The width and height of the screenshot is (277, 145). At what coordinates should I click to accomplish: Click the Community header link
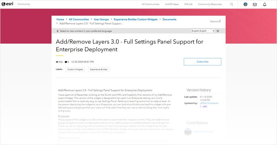click(24, 4)
